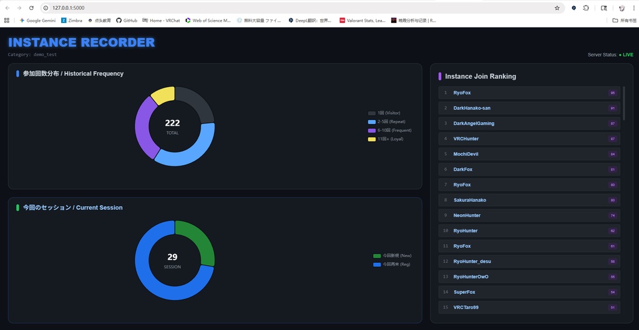Toggle the 今回新規 (New) legend entry
This screenshot has height=330, width=639.
click(x=393, y=256)
